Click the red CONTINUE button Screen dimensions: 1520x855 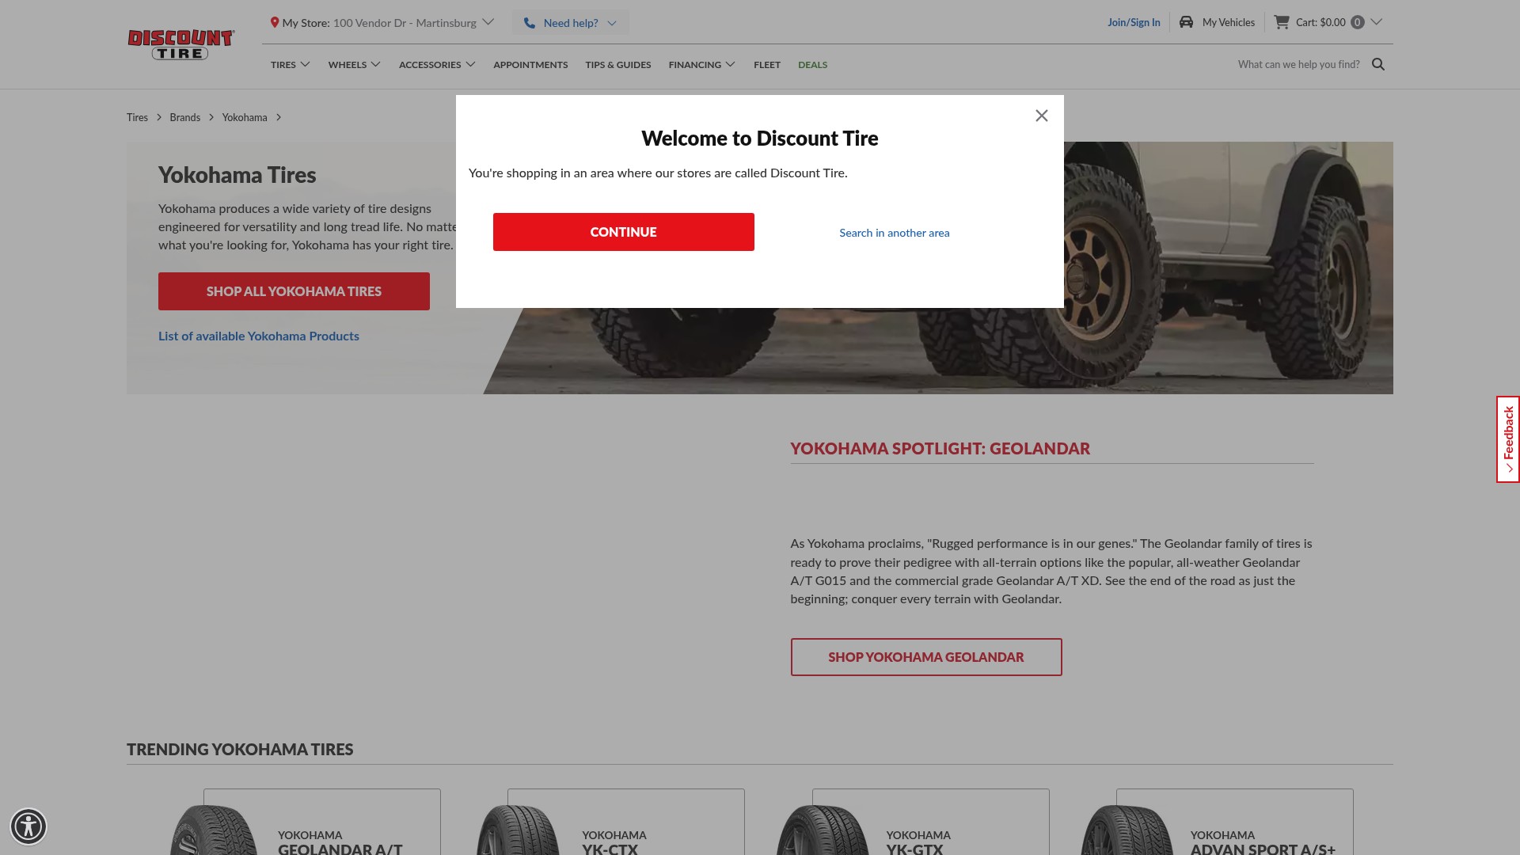pos(623,232)
